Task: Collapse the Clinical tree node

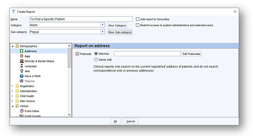Action: (x=12, y=106)
